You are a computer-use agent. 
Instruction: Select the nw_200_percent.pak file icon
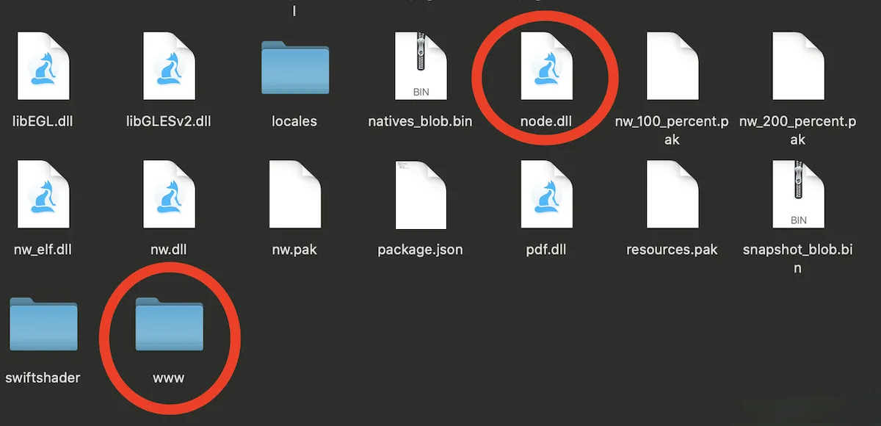click(x=798, y=67)
